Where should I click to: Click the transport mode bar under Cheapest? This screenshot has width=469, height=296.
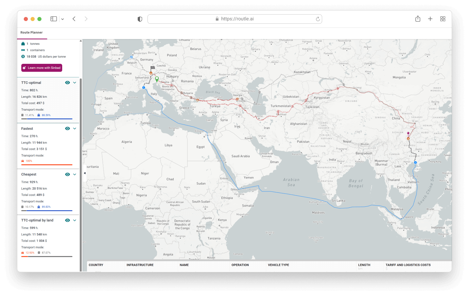click(x=47, y=210)
